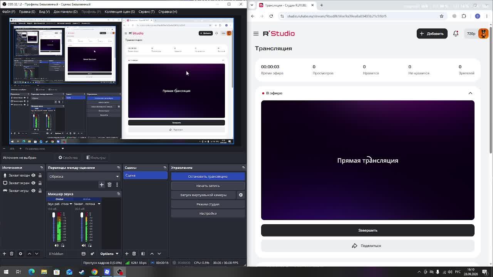Image resolution: width=493 pixels, height=277 pixels.
Task: Toggle visibility of Захват игры source
Action: coord(34,191)
